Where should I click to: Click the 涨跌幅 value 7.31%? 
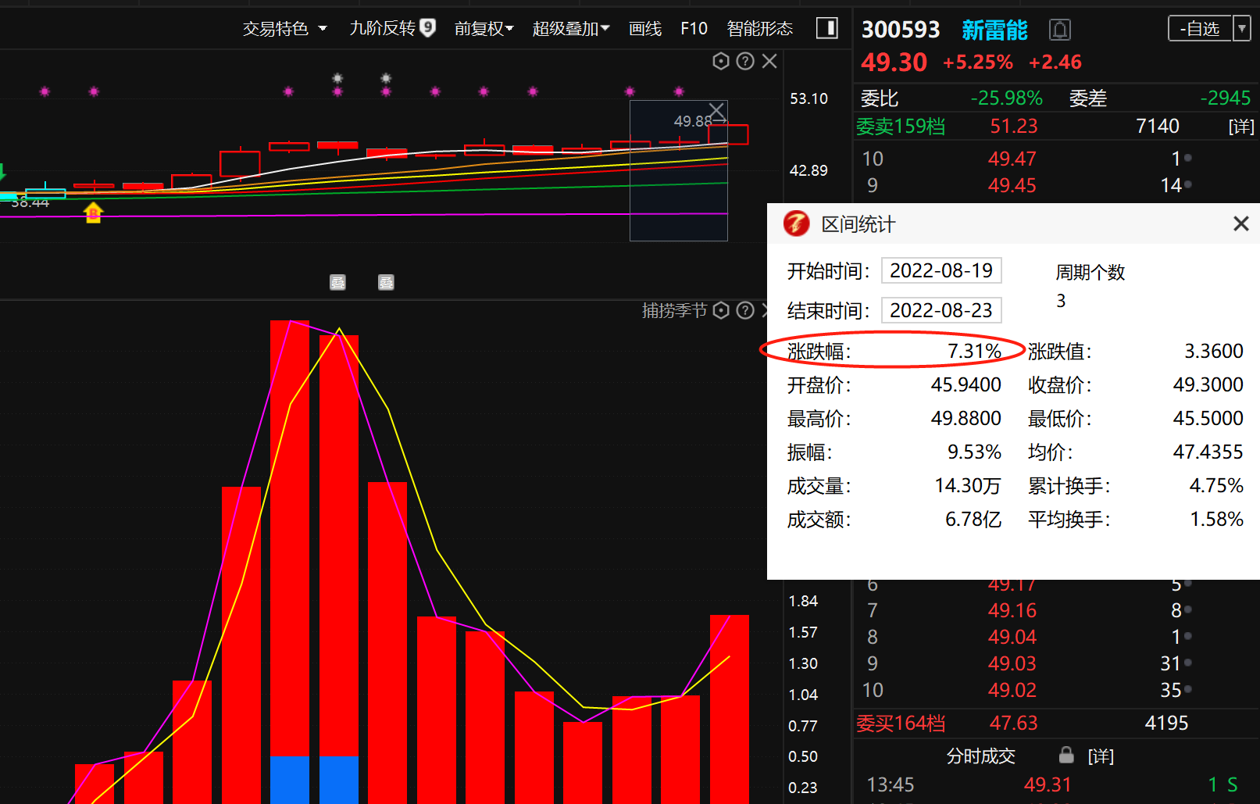(974, 351)
